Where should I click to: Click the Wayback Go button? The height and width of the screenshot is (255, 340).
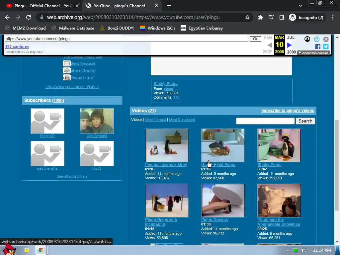point(256,39)
